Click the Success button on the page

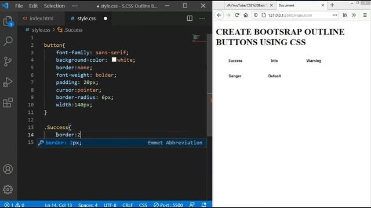click(235, 61)
